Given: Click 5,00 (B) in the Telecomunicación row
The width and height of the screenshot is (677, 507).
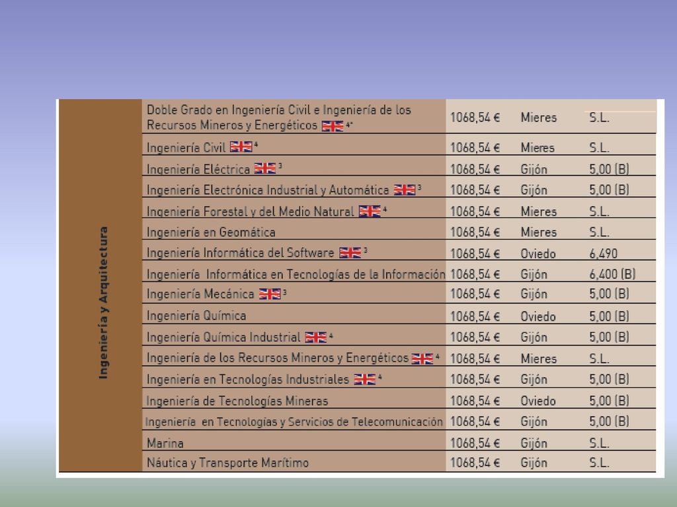Looking at the screenshot, I should [609, 421].
